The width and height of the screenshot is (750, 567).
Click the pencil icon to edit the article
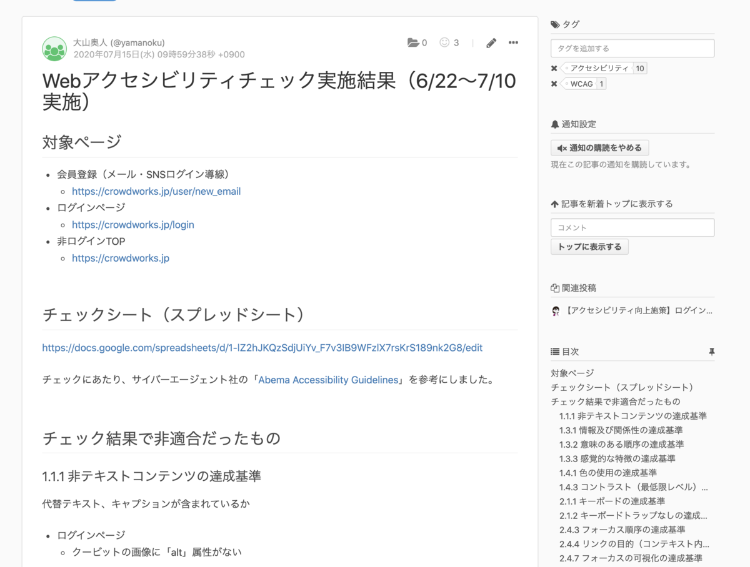coord(491,42)
